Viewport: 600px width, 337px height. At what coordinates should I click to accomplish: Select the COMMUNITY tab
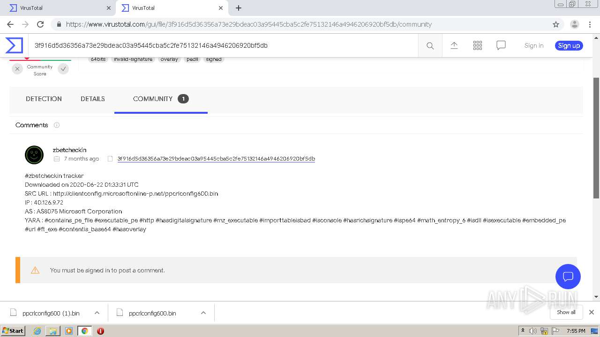click(x=161, y=99)
